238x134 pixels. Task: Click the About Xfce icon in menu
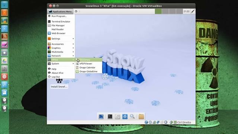(x=49, y=73)
